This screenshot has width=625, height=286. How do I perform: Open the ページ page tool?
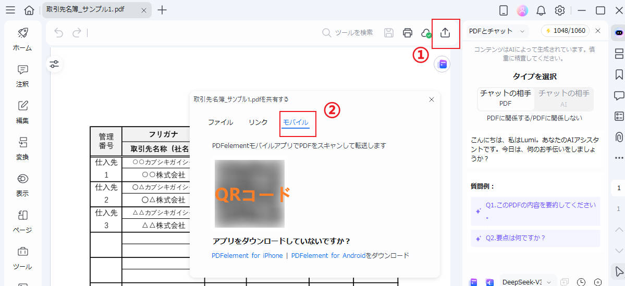click(x=23, y=222)
